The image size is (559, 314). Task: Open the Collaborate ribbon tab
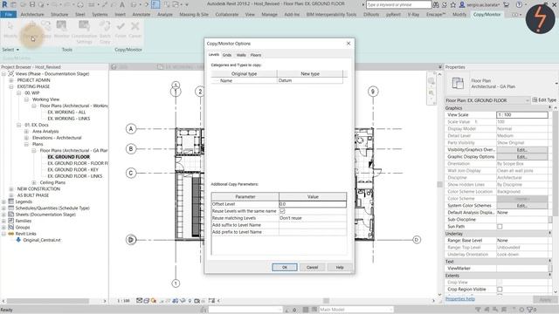pyautogui.click(x=227, y=15)
